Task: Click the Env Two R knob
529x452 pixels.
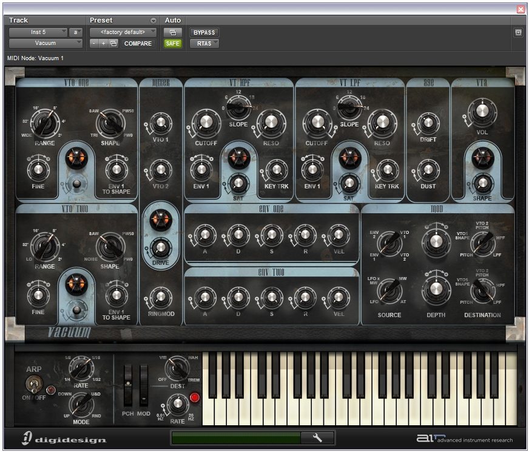Action: coord(305,297)
